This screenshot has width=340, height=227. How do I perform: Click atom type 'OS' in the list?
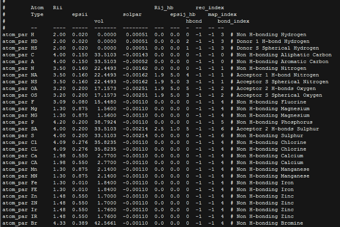point(34,95)
